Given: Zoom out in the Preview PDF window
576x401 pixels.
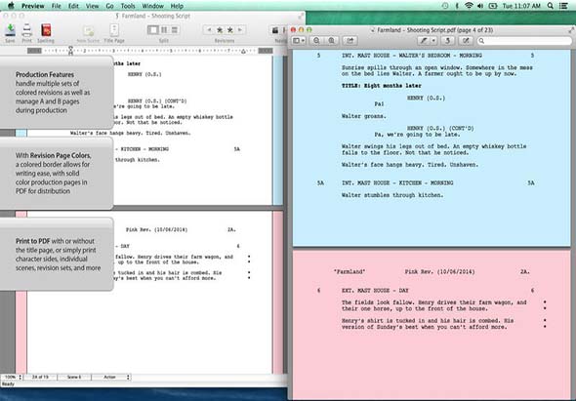Looking at the screenshot, I should pos(316,41).
